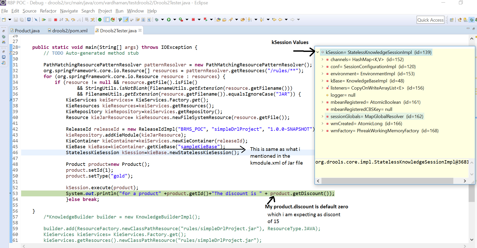477x248 pixels.
Task: Click the Resume debug icon
Action: click(x=44, y=20)
